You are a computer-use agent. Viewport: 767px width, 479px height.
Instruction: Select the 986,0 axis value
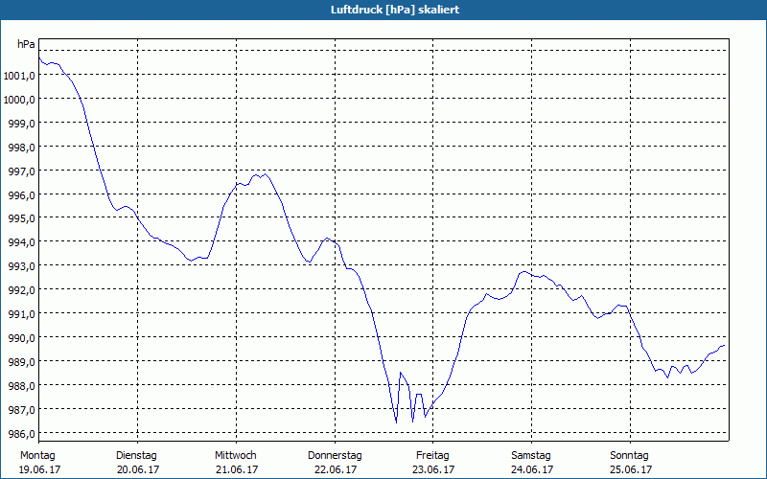21,434
